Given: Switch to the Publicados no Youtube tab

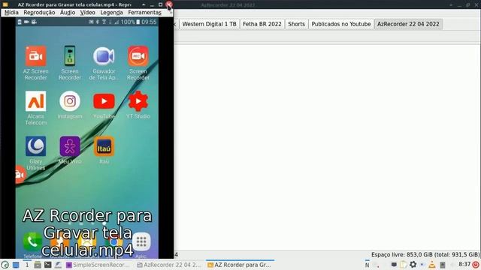Looking at the screenshot, I should click(x=341, y=24).
